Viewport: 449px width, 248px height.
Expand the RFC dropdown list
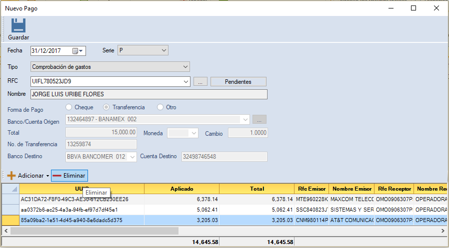click(x=186, y=82)
